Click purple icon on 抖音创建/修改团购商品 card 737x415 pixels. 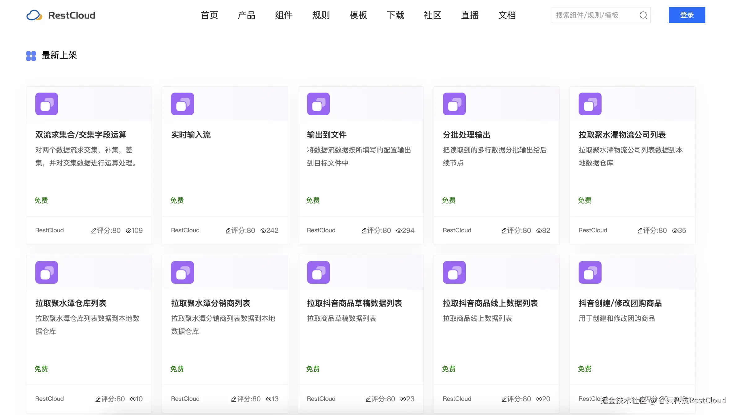tap(590, 272)
